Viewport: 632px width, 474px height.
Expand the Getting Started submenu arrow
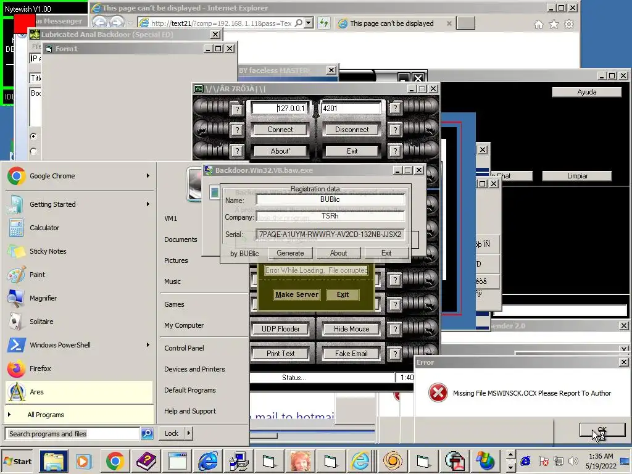point(148,204)
